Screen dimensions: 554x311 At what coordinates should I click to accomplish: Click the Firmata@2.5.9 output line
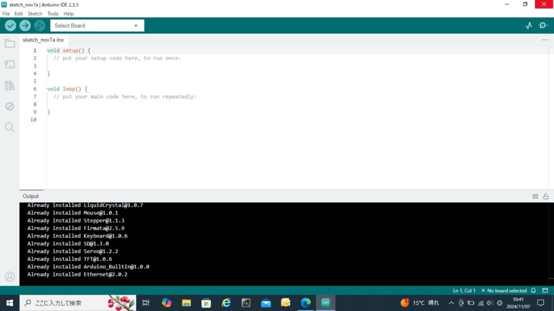click(x=76, y=228)
